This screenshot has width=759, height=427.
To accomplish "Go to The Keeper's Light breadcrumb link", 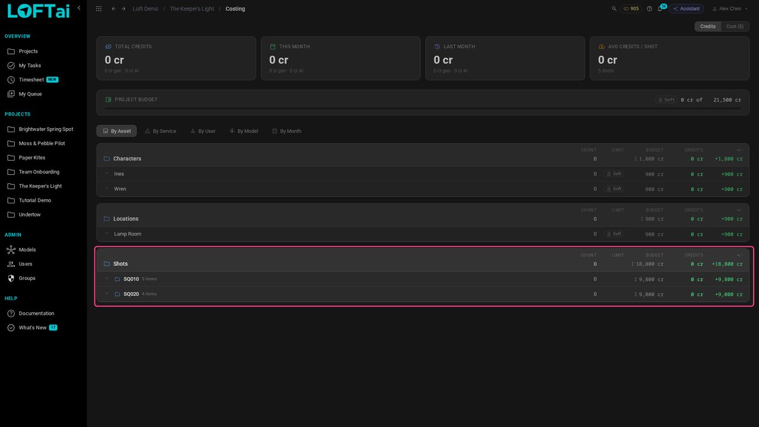I will tap(192, 9).
